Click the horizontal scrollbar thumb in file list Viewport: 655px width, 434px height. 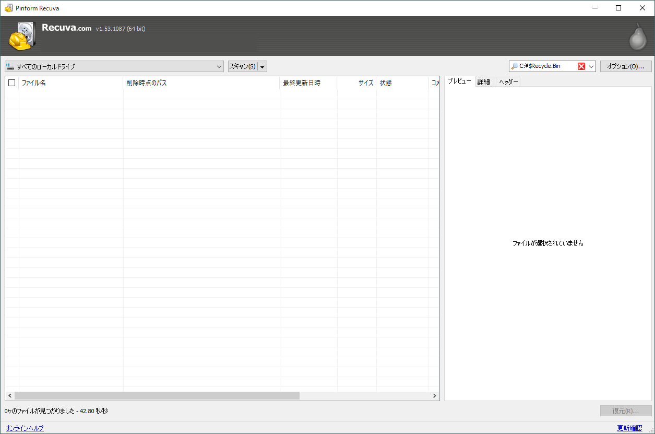pyautogui.click(x=157, y=396)
